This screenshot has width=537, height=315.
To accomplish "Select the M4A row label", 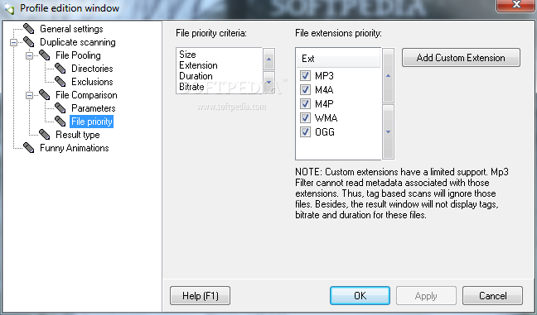I will 324,89.
